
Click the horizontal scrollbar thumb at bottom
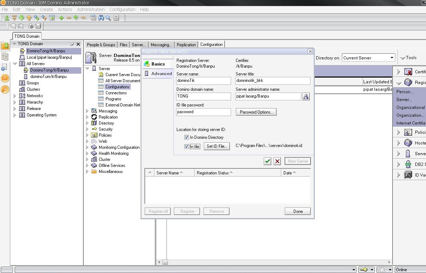[165, 262]
